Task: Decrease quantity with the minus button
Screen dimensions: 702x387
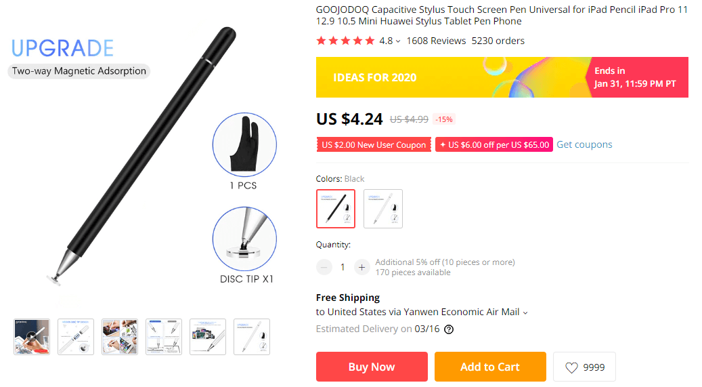Action: click(x=324, y=267)
